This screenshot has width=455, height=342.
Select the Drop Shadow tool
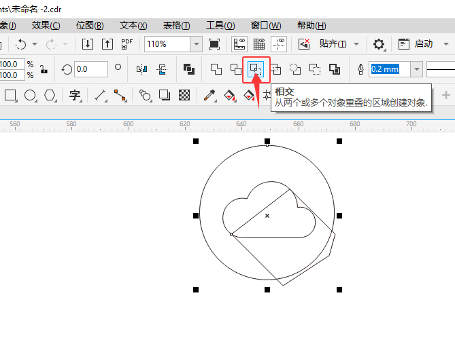click(165, 95)
